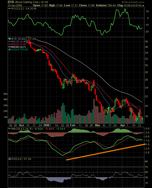Image resolution: width=152 pixels, height=188 pixels.
Task: Click the 5M volume axis label
Action: (5, 94)
